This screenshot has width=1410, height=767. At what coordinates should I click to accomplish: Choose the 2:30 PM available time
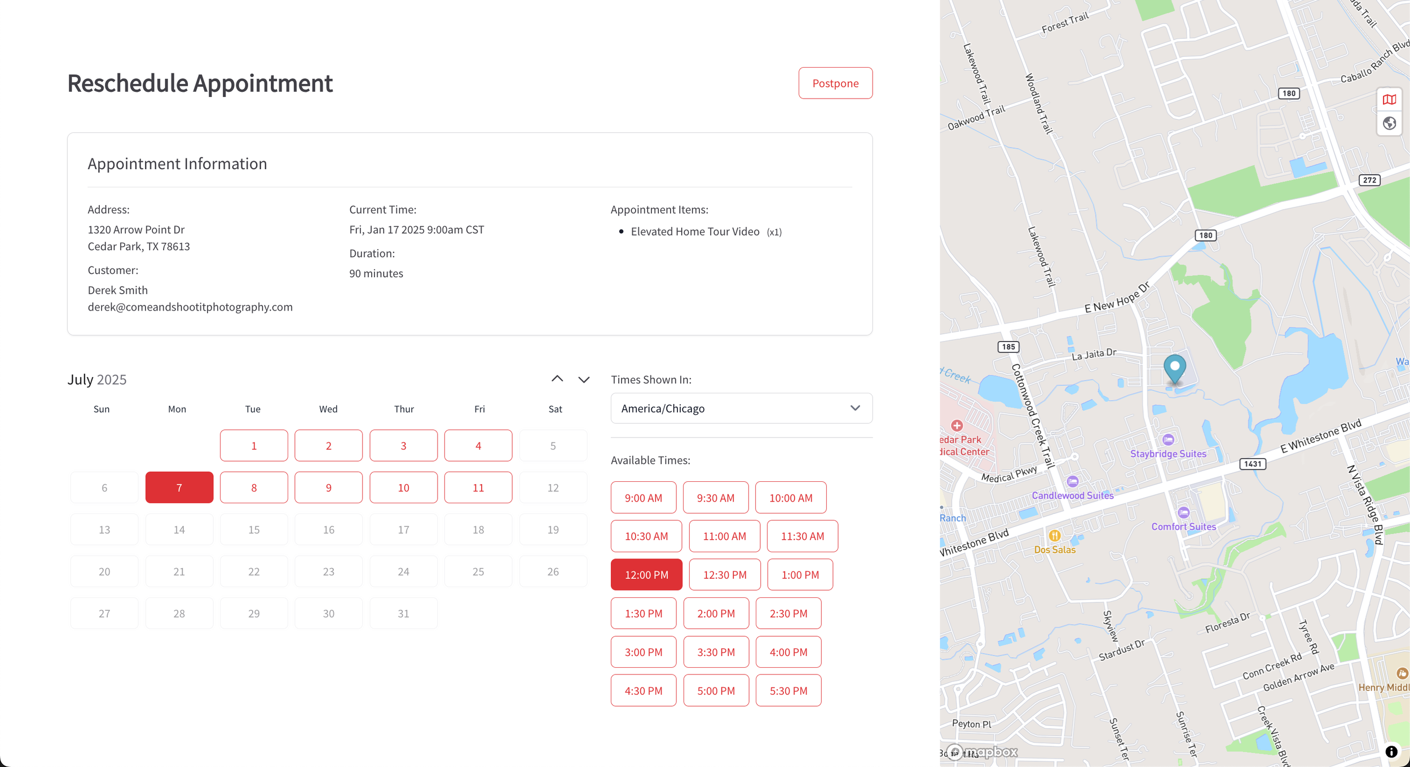click(x=788, y=613)
